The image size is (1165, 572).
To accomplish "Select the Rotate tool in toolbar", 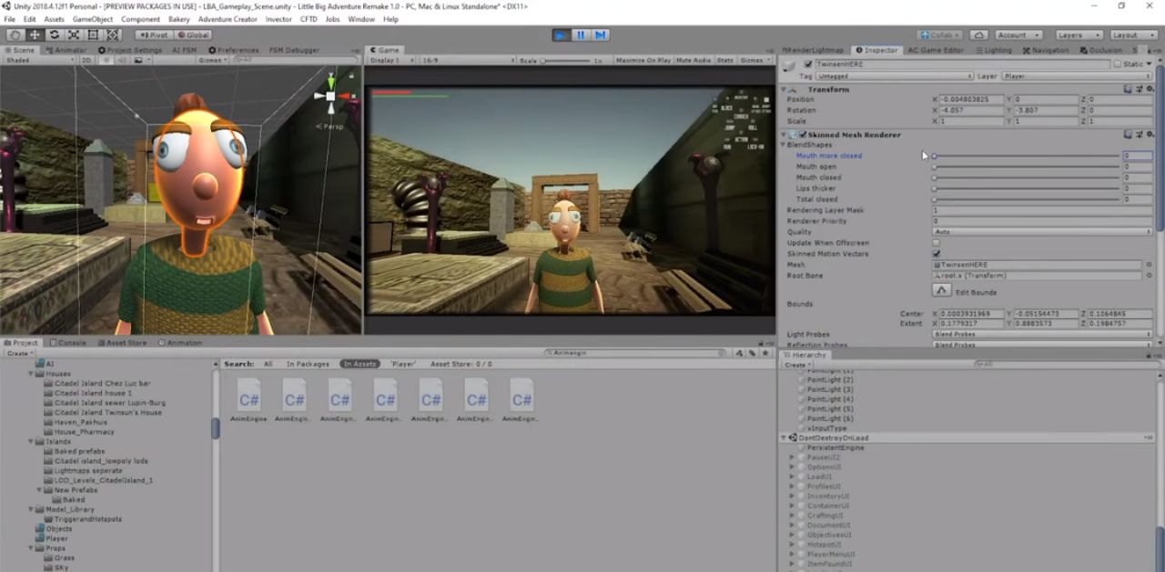I will point(54,35).
